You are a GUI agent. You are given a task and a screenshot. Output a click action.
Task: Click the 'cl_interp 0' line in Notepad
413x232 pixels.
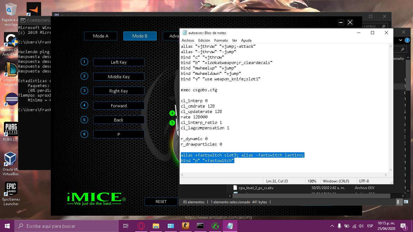point(194,101)
